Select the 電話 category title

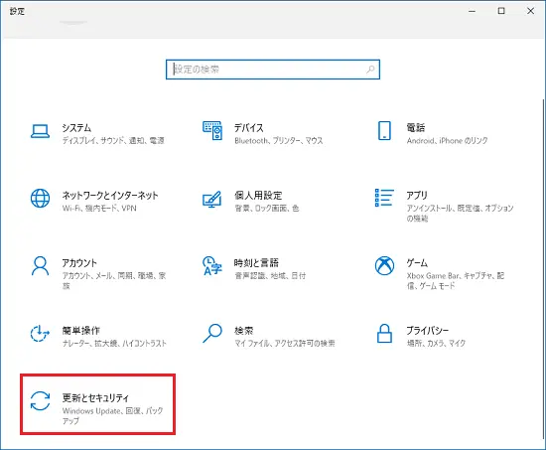[x=415, y=128]
